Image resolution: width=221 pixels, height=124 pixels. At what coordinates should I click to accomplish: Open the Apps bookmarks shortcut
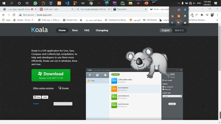tap(7, 20)
